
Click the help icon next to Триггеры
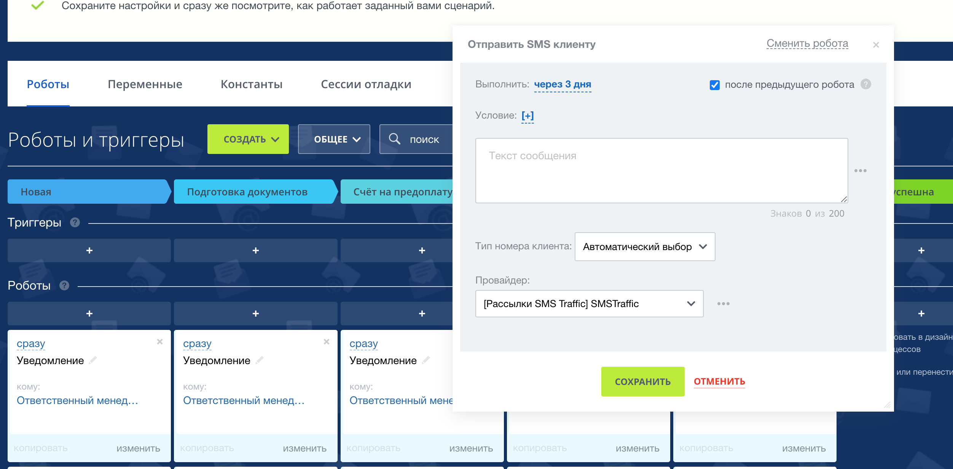click(x=75, y=222)
